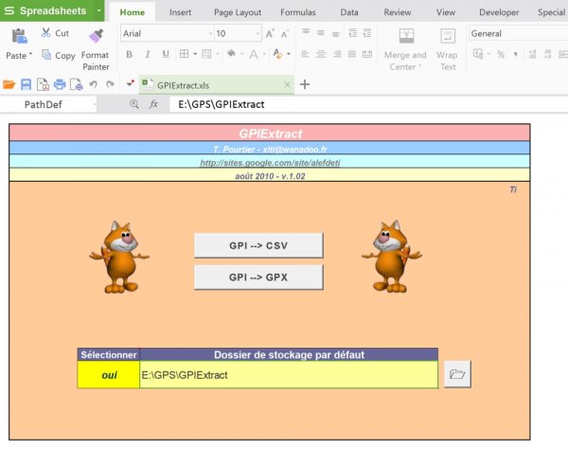The image size is (568, 450).
Task: Toggle italic formatting
Action: [x=148, y=55]
